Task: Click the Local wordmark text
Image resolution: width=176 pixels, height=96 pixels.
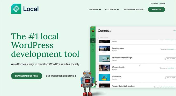Action: (31, 9)
